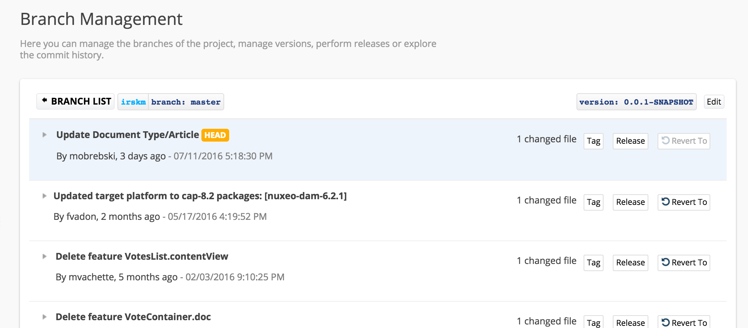Release the Delete feature VotesList.contentView commit
The image size is (748, 328).
(x=630, y=263)
